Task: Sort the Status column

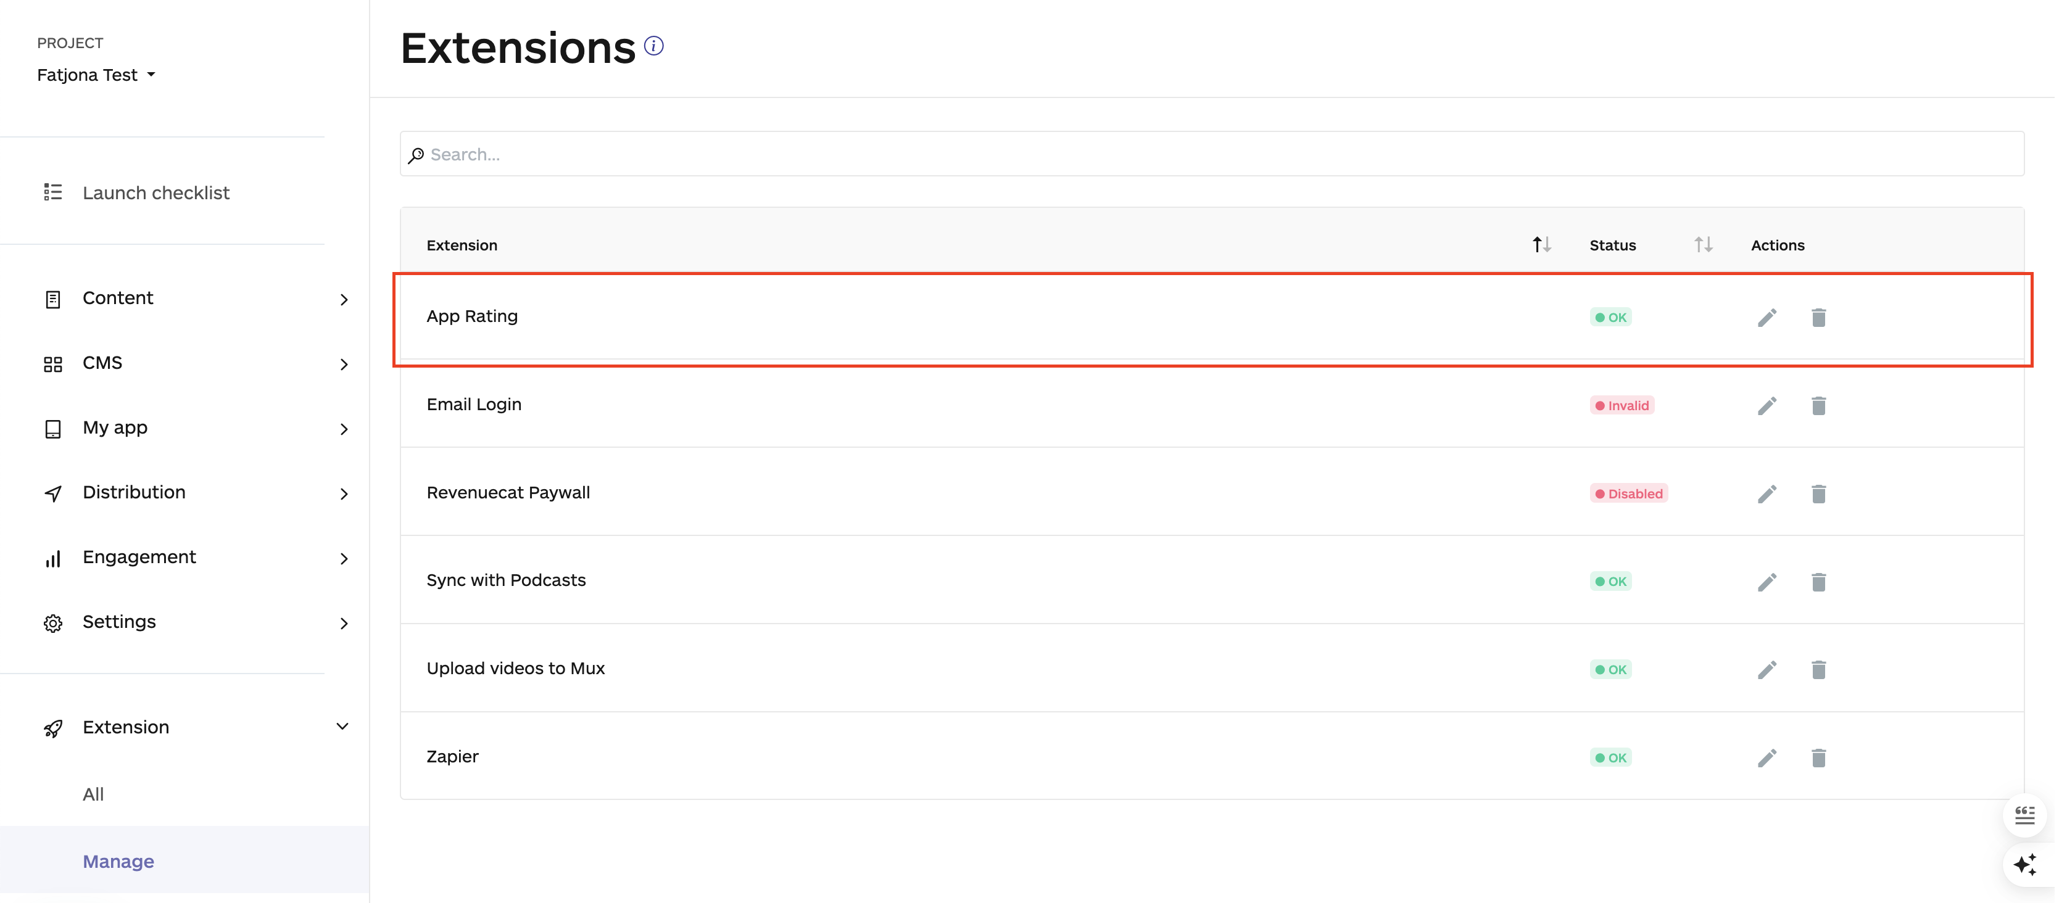Action: click(1703, 245)
